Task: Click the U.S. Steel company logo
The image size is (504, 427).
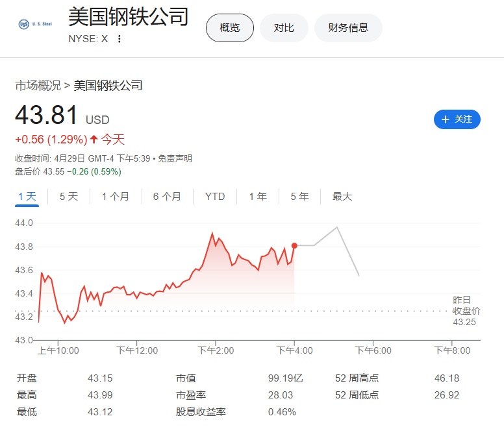Action: (x=35, y=24)
